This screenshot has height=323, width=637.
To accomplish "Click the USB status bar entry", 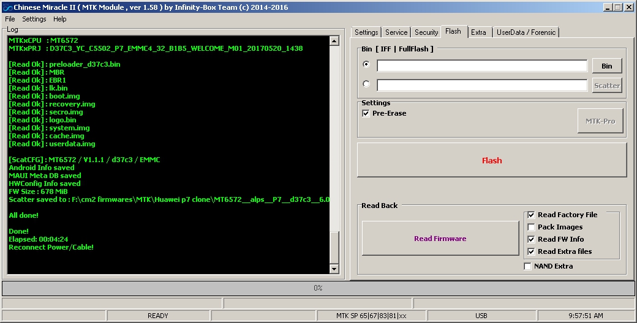I will point(481,316).
